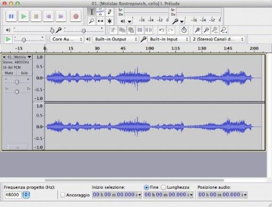The width and height of the screenshot is (272, 207).
Task: Stop audio with the Stop button
Action: [36, 16]
